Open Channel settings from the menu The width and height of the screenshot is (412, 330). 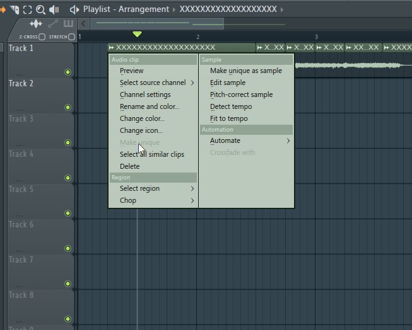(x=153, y=94)
